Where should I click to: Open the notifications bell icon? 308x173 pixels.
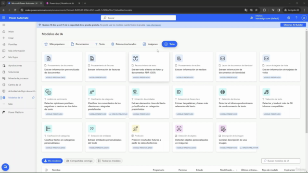point(252,18)
